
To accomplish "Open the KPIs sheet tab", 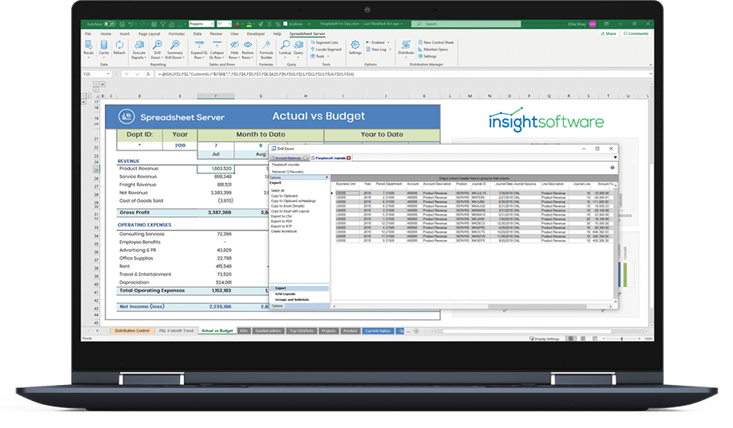I will pyautogui.click(x=244, y=331).
